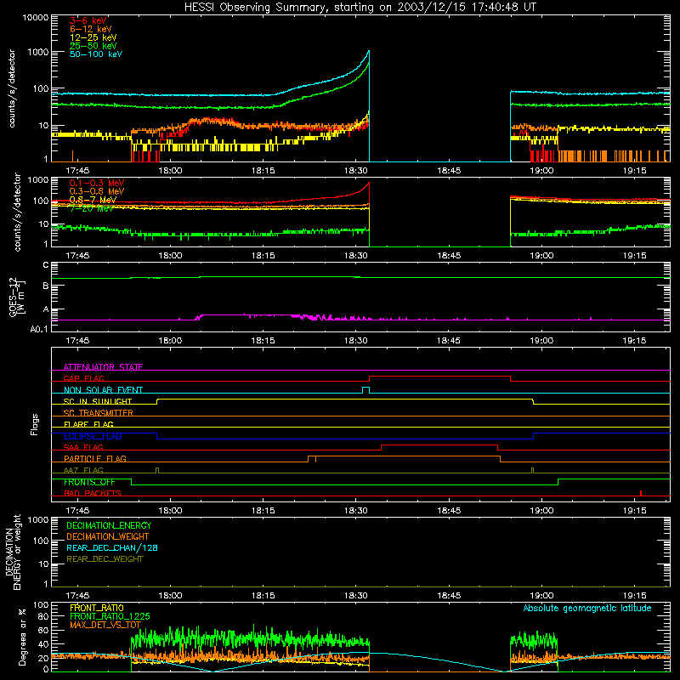Select the green FRONTS_OFF label
This screenshot has height=680, width=680.
coord(89,482)
